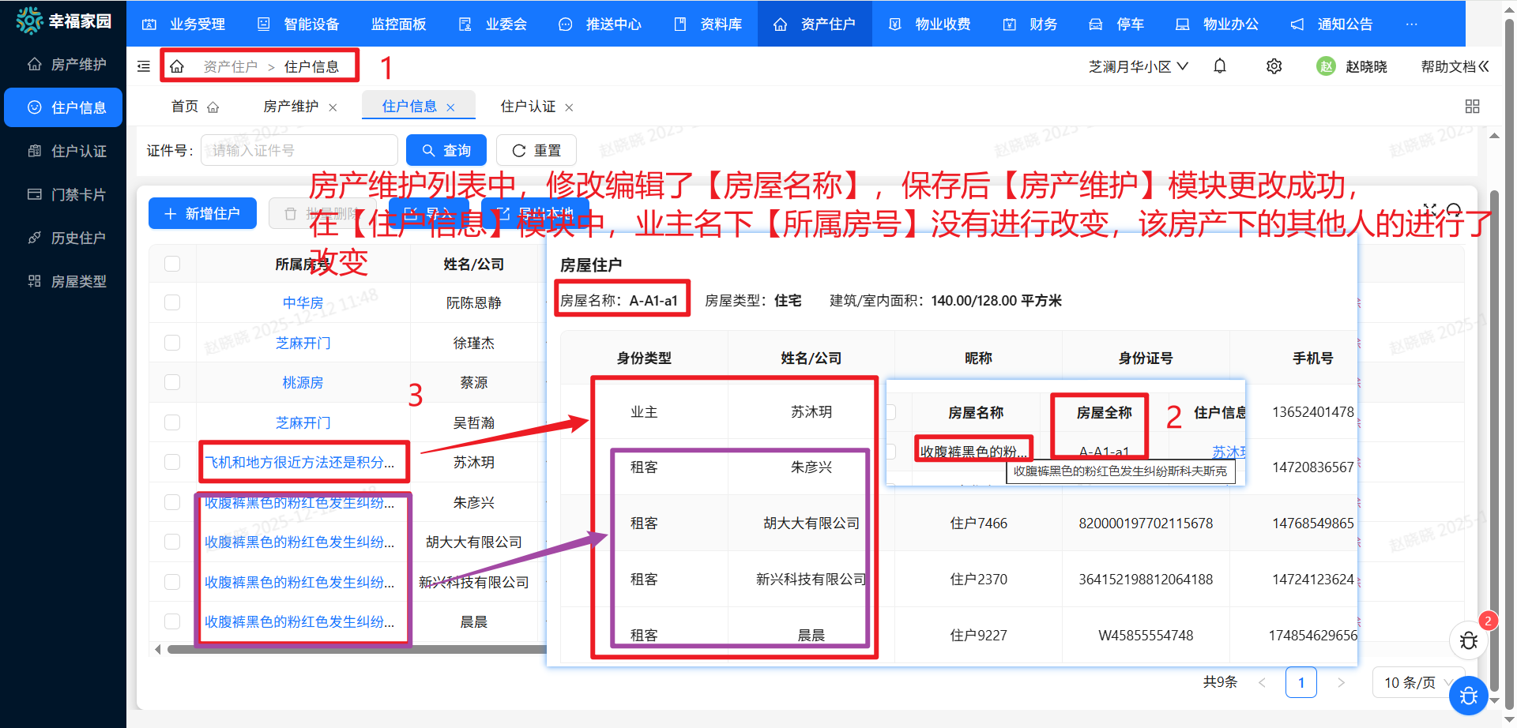Check the row for 晨晨

172,621
